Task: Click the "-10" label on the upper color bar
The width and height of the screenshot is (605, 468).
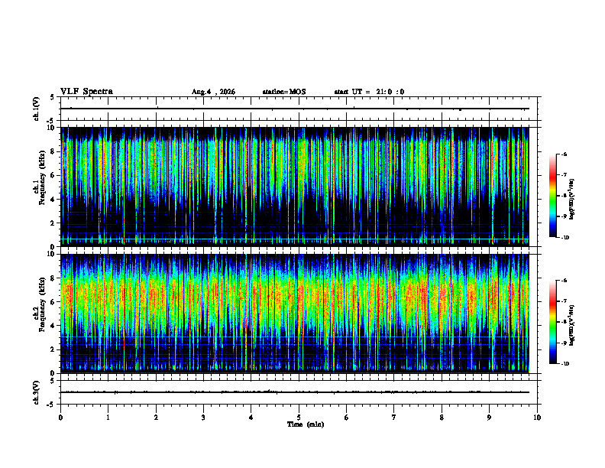Action: pos(565,238)
